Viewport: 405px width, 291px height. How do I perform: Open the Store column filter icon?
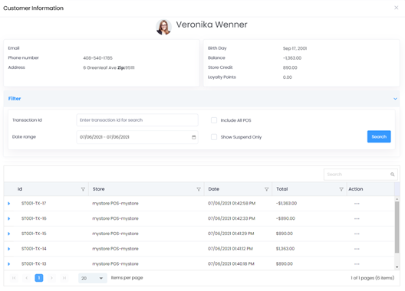point(199,189)
